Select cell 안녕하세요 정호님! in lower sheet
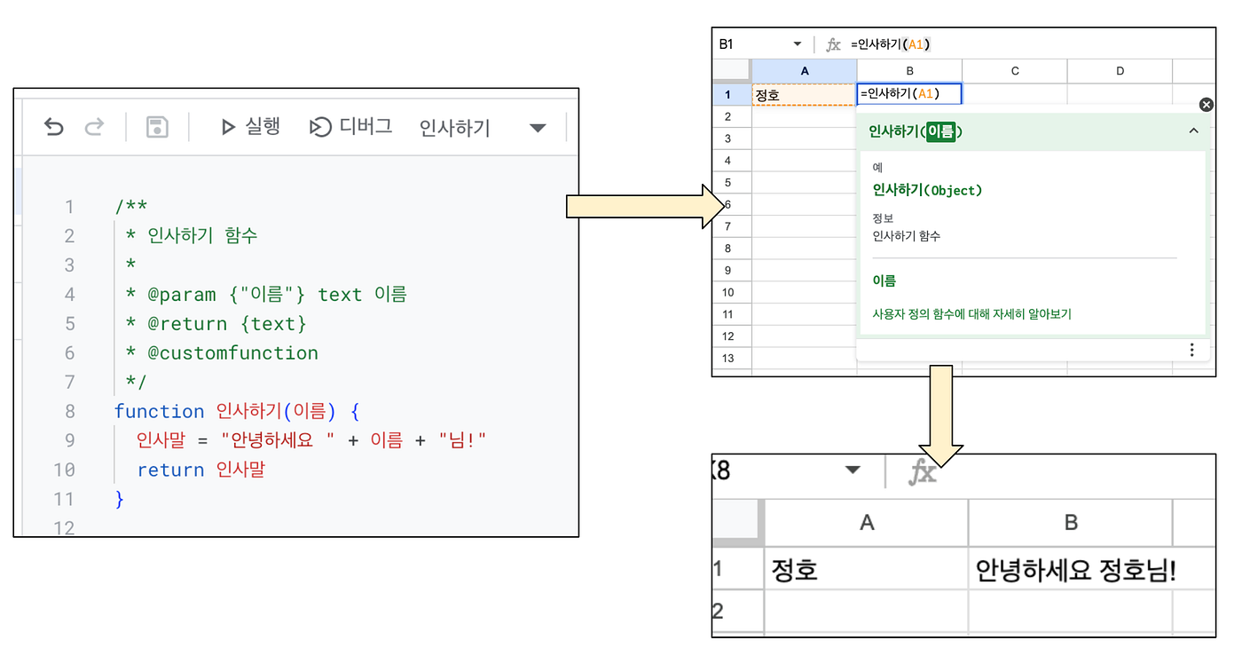 [x=1071, y=569]
